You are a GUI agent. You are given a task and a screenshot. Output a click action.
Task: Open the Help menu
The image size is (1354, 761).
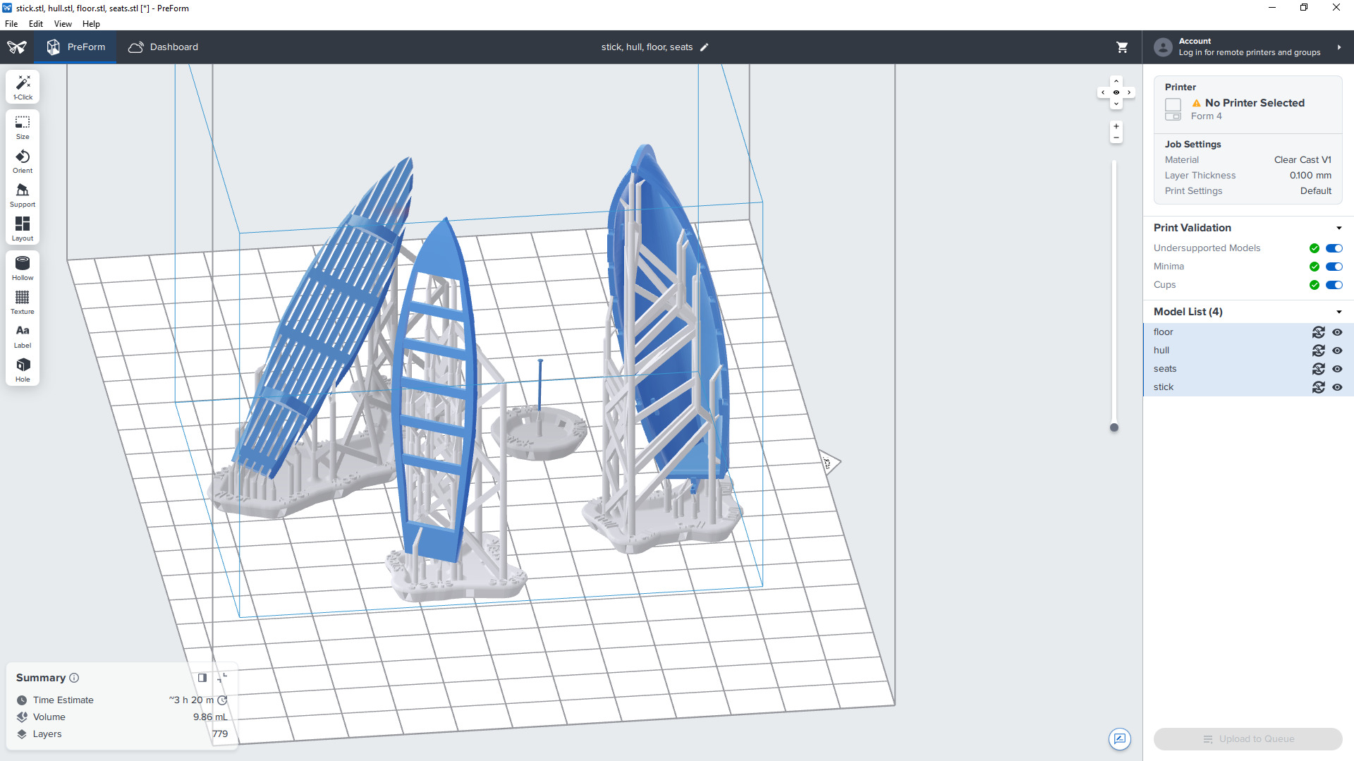pyautogui.click(x=91, y=24)
